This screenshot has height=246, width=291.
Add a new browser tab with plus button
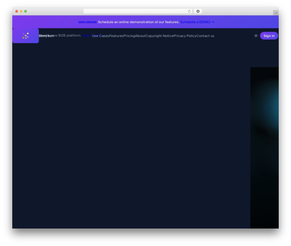click(x=276, y=13)
